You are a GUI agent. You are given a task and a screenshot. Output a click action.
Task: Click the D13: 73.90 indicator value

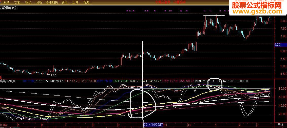click(89, 81)
